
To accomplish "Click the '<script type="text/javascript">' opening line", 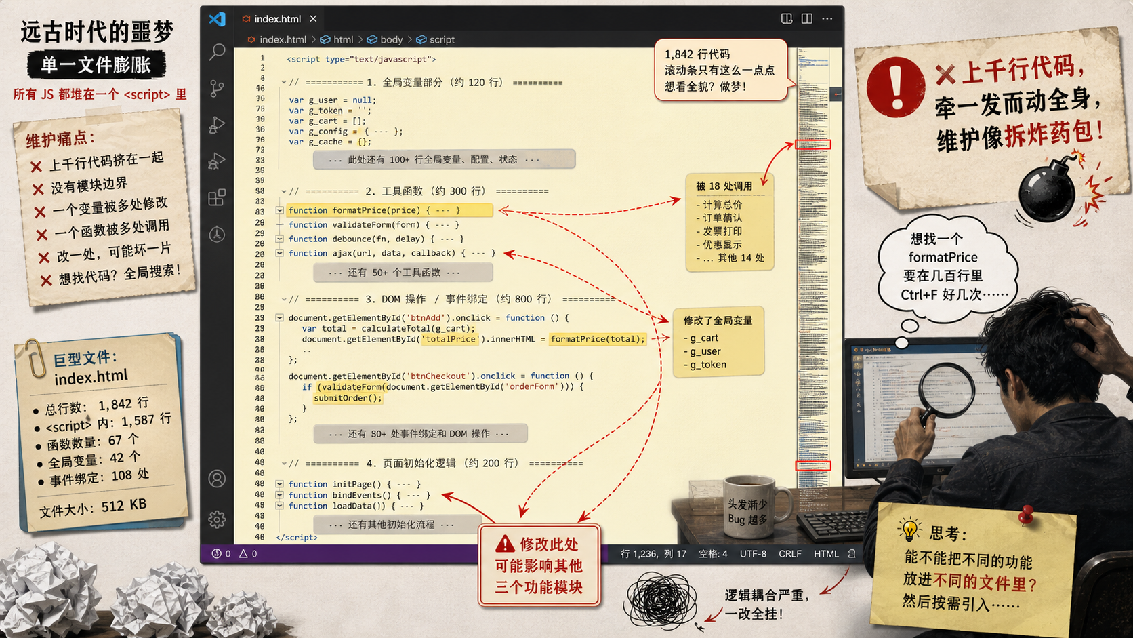I will [361, 59].
